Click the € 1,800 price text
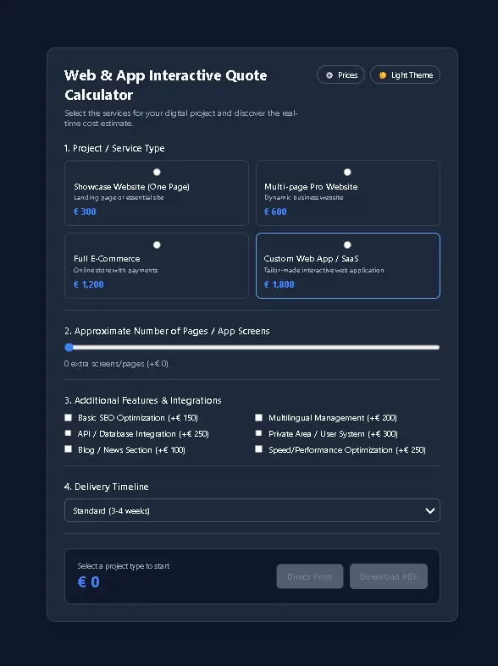Image resolution: width=498 pixels, height=666 pixels. 279,284
